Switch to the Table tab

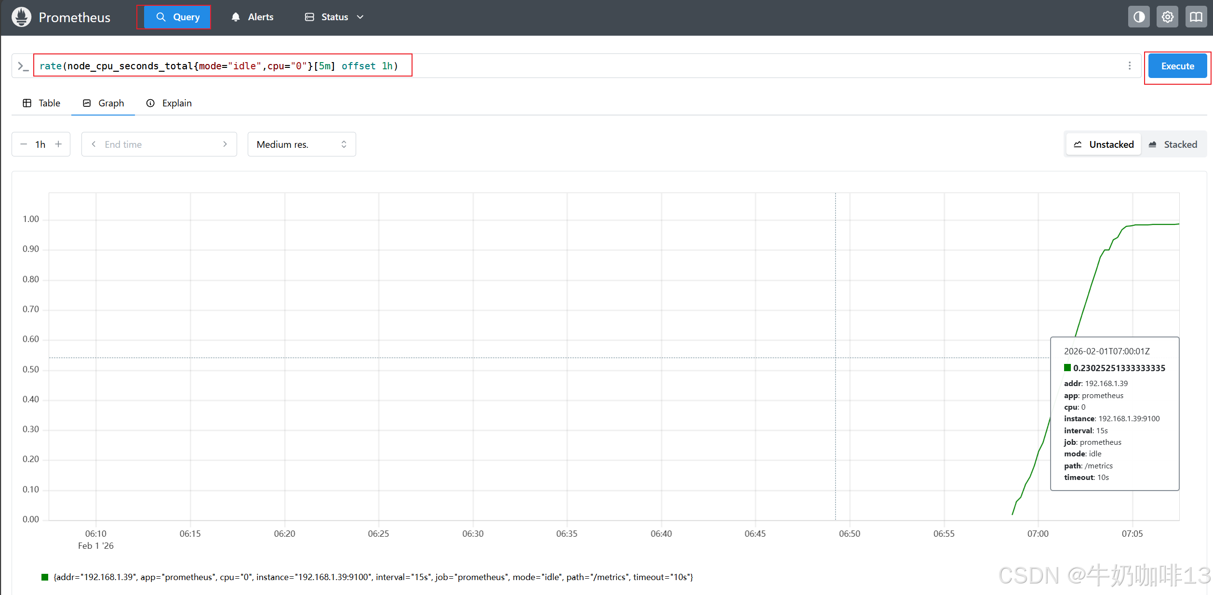41,103
